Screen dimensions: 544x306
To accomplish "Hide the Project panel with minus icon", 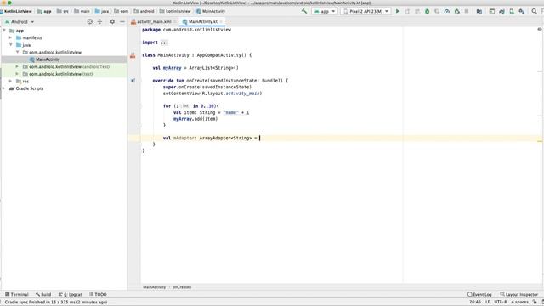I will (122, 21).
